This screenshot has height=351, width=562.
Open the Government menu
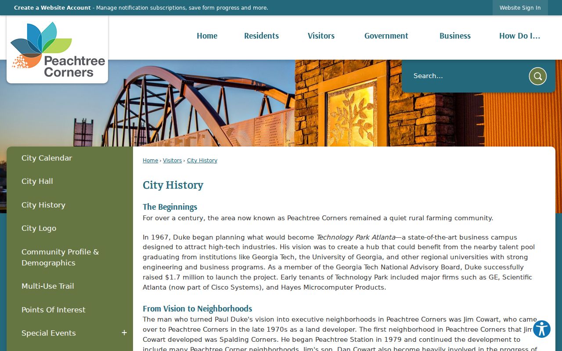click(386, 36)
